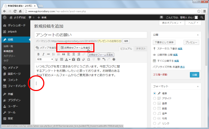Switch to the テキスト editor tab

pyautogui.click(x=141, y=49)
